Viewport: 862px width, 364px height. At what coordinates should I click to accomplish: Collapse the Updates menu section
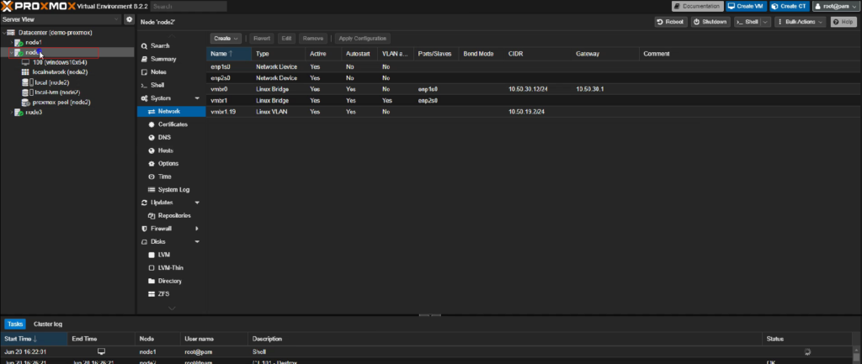tap(197, 203)
